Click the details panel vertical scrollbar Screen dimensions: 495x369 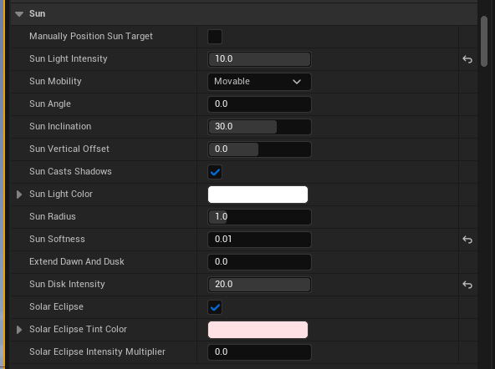point(484,41)
